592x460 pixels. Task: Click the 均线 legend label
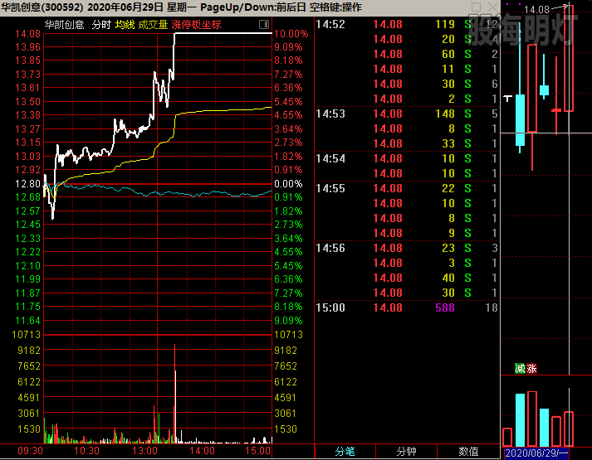[125, 25]
